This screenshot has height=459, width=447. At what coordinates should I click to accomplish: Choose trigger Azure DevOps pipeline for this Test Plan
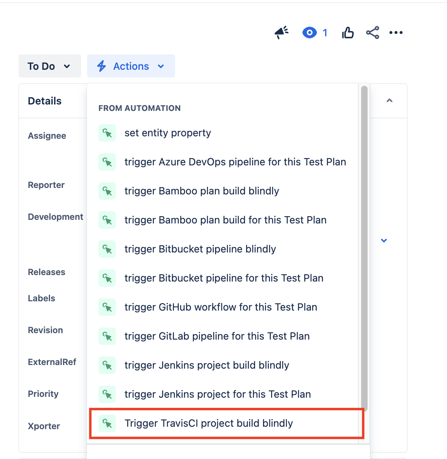[x=222, y=162]
